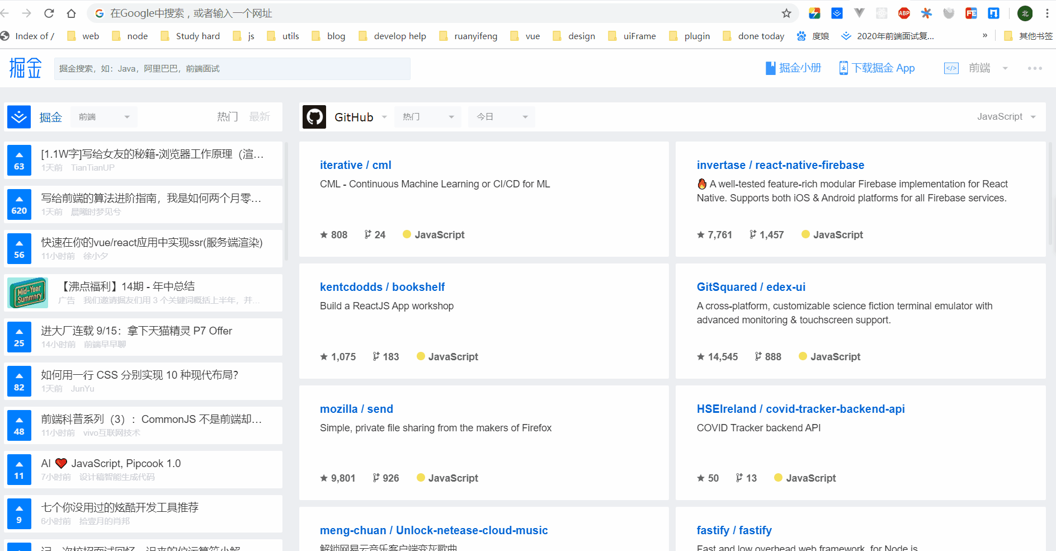
Task: Upvote the 11-vote Pipcook article
Action: point(19,469)
